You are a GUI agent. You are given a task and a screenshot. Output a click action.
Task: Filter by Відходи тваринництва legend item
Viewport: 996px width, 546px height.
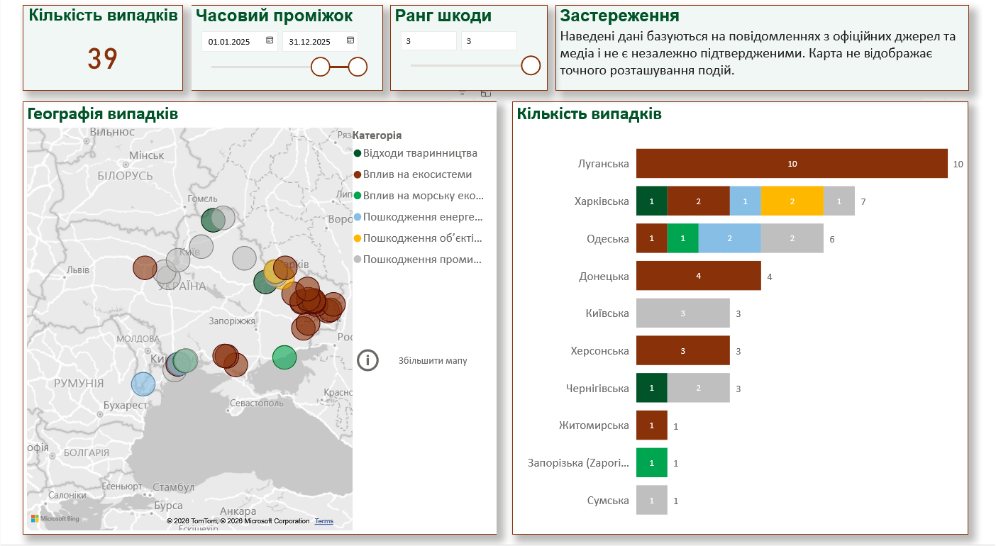coord(419,153)
